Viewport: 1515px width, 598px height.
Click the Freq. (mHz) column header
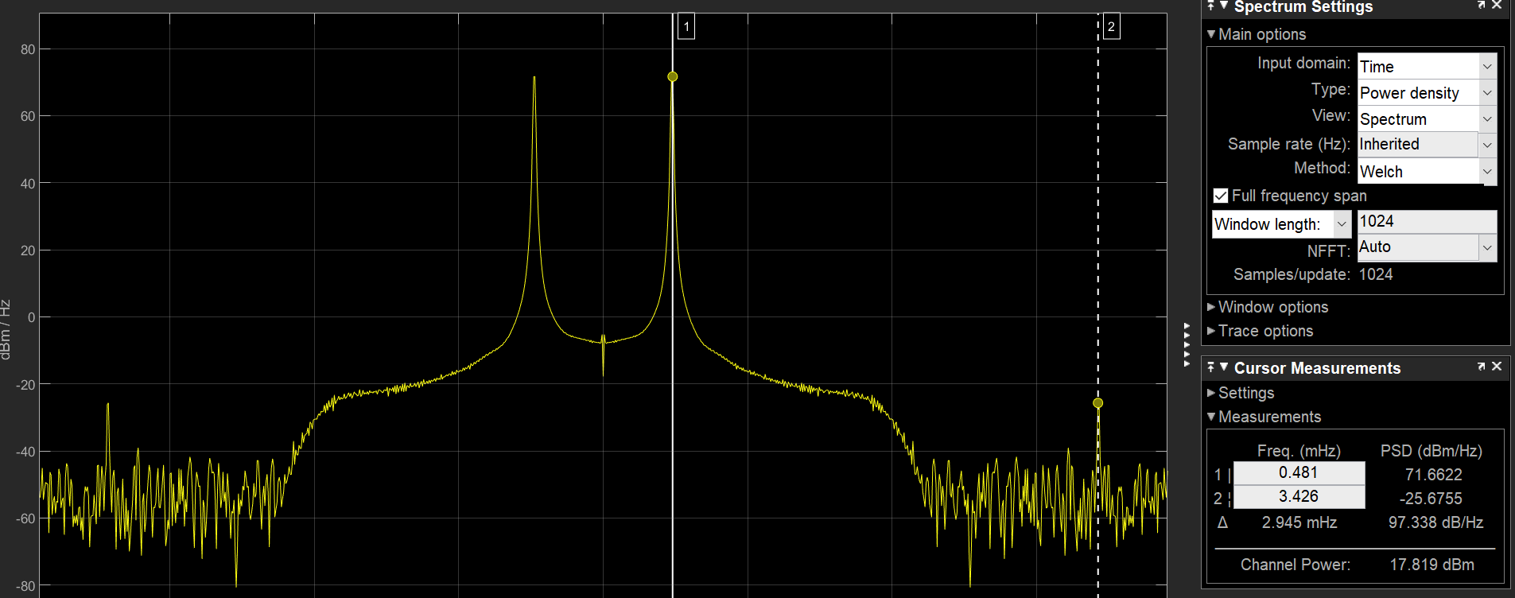tap(1299, 451)
